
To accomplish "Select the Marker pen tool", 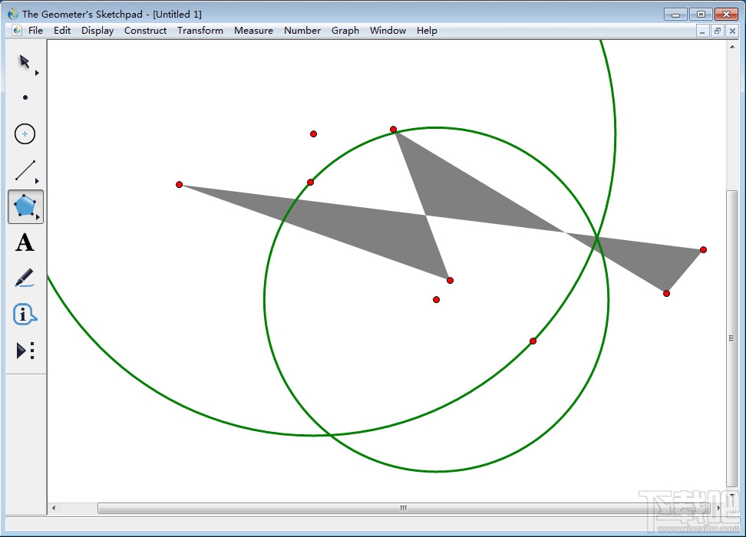I will pos(25,278).
